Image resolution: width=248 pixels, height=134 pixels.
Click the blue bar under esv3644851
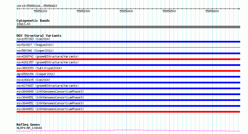128,100
